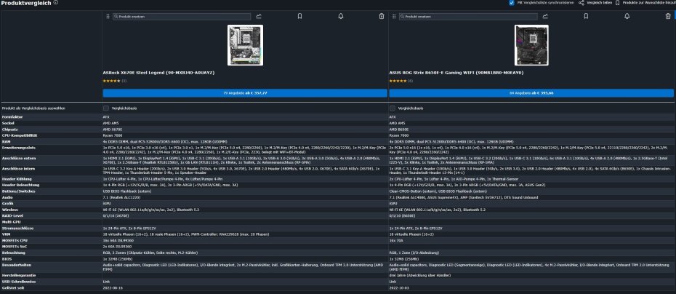Viewport: 676px width, 294px height.
Task: Open 'ASRock X670E Steel Legend' product title
Action: (x=158, y=73)
